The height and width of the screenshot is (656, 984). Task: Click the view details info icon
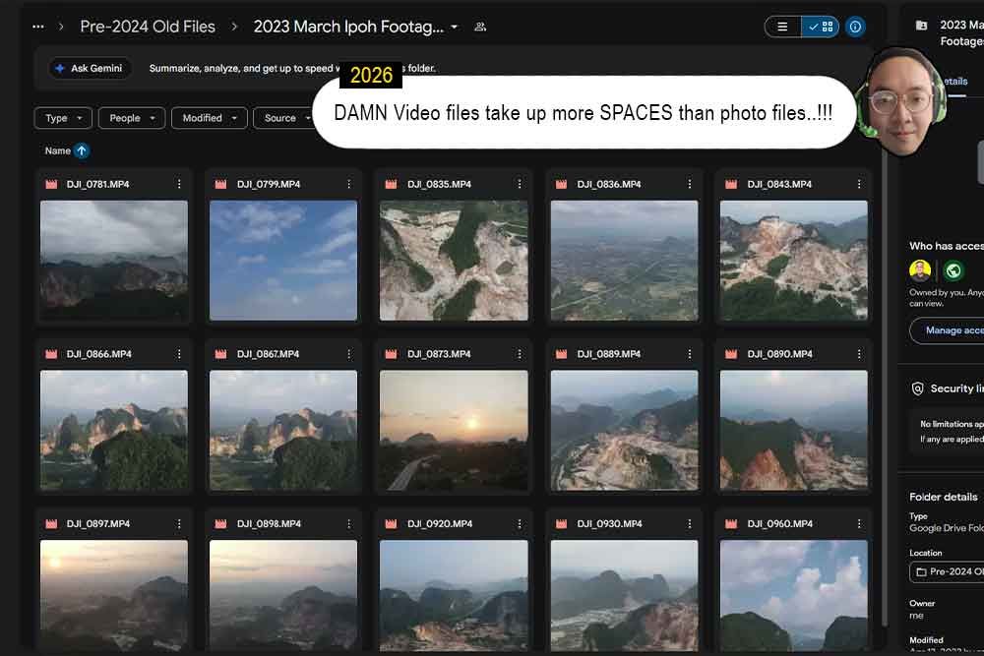855,27
